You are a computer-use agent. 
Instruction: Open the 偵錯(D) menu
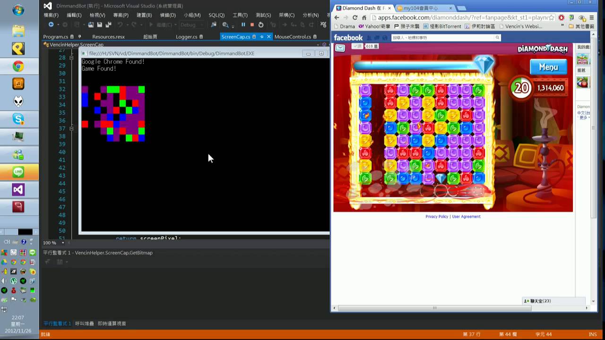tap(168, 15)
